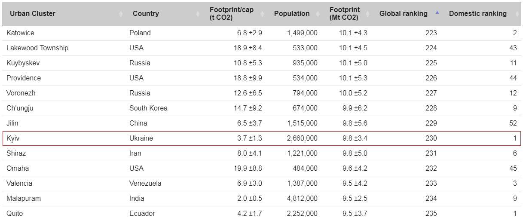This screenshot has height=224, width=523.
Task: Sort by Population header text
Action: (292, 14)
